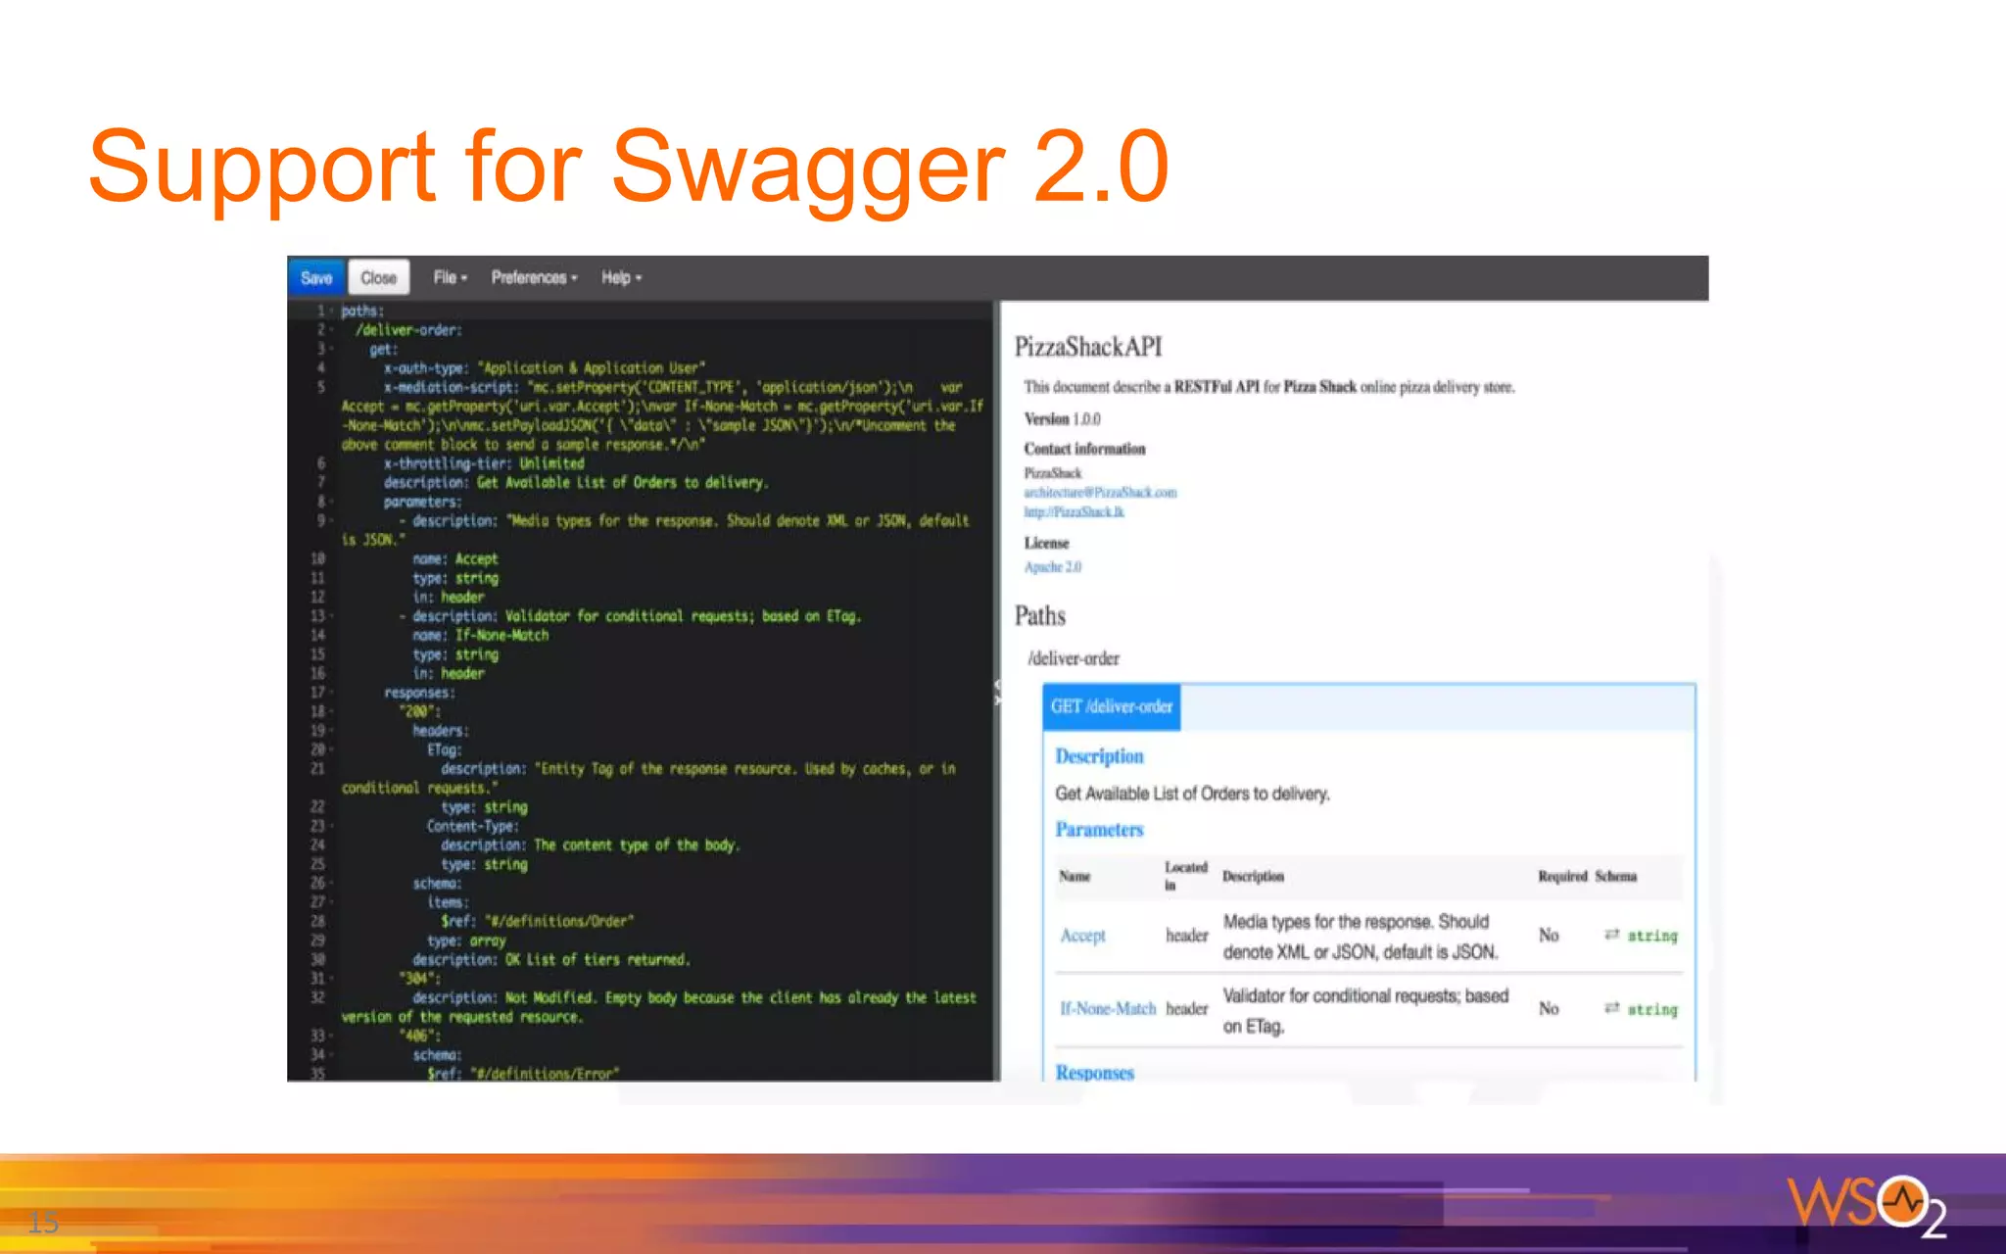Click the Responses section heading
The height and width of the screenshot is (1254, 2006).
1094,1073
